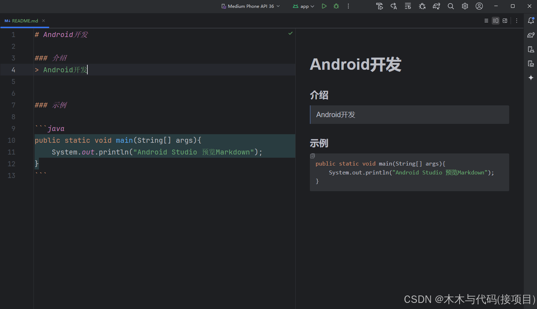The height and width of the screenshot is (309, 537).
Task: Click the inspections checkmark indicator
Action: pos(290,33)
